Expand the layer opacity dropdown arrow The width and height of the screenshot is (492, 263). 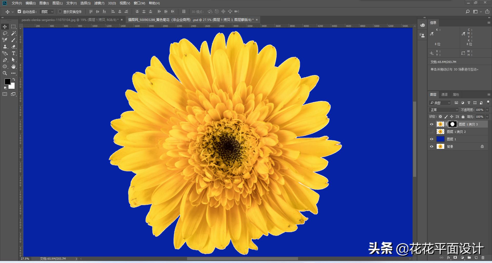point(487,110)
